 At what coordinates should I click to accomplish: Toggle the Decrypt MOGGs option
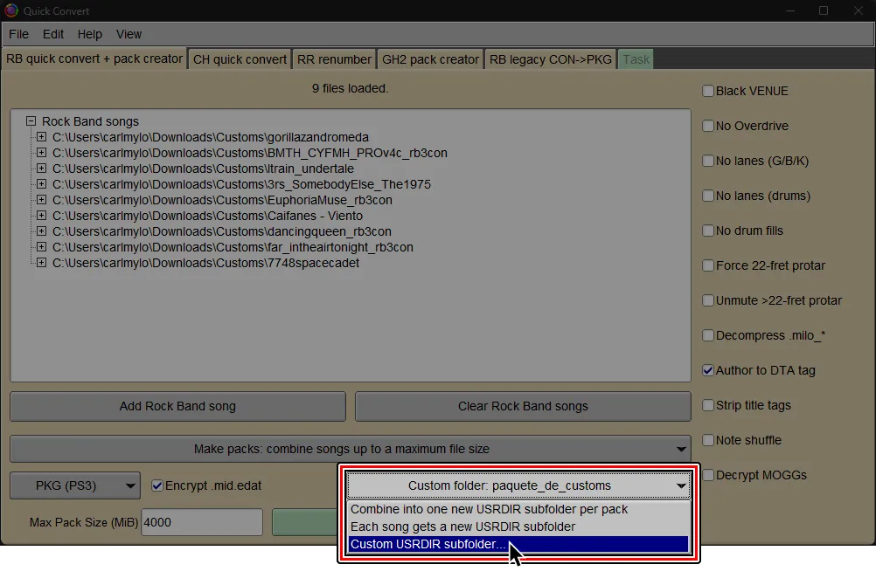tap(707, 475)
